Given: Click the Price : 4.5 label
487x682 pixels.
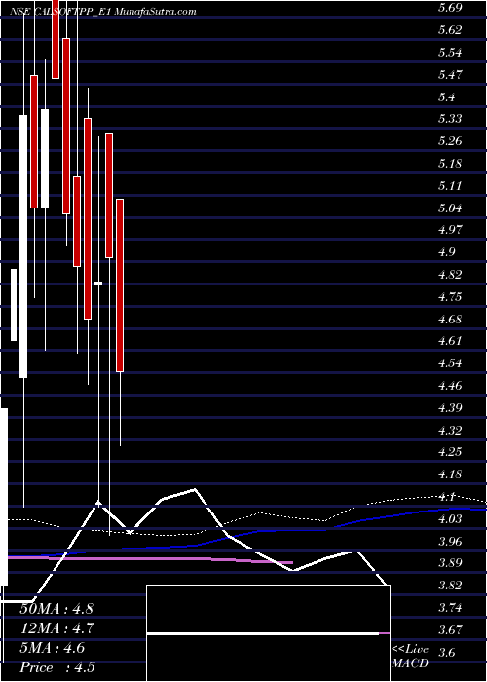Looking at the screenshot, I should pos(57,667).
